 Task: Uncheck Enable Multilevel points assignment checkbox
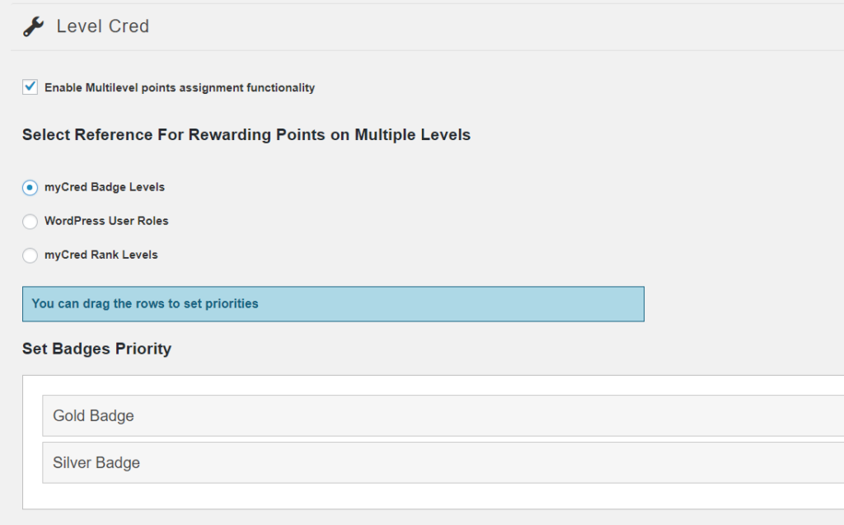click(30, 87)
